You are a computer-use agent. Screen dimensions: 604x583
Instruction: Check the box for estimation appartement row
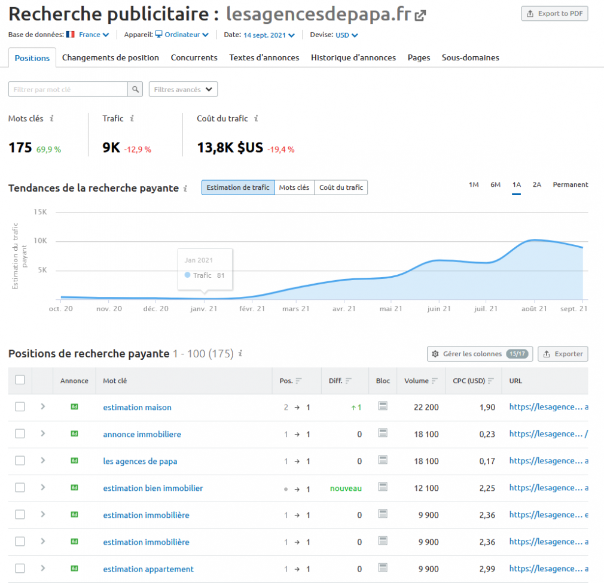(20, 569)
